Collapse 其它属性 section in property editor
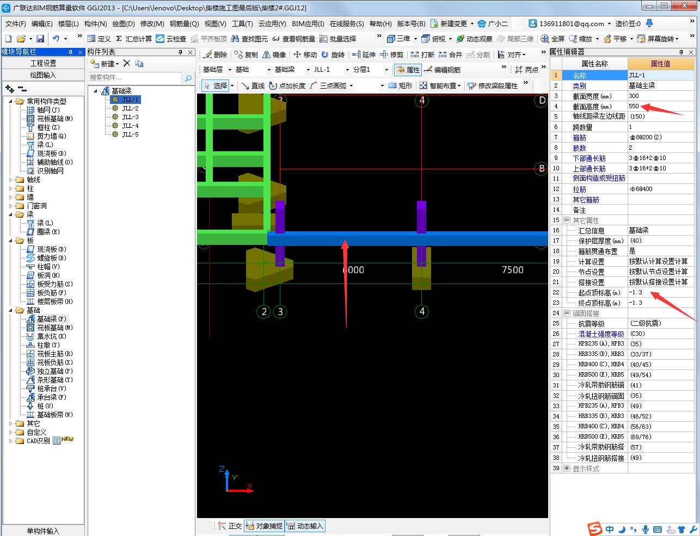Image resolution: width=700 pixels, height=536 pixels. point(567,220)
